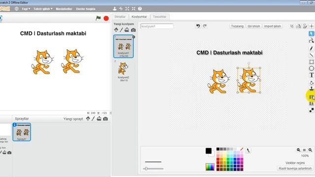Click the red stop button
Screen dimensions: 315x177
coord(106,19)
